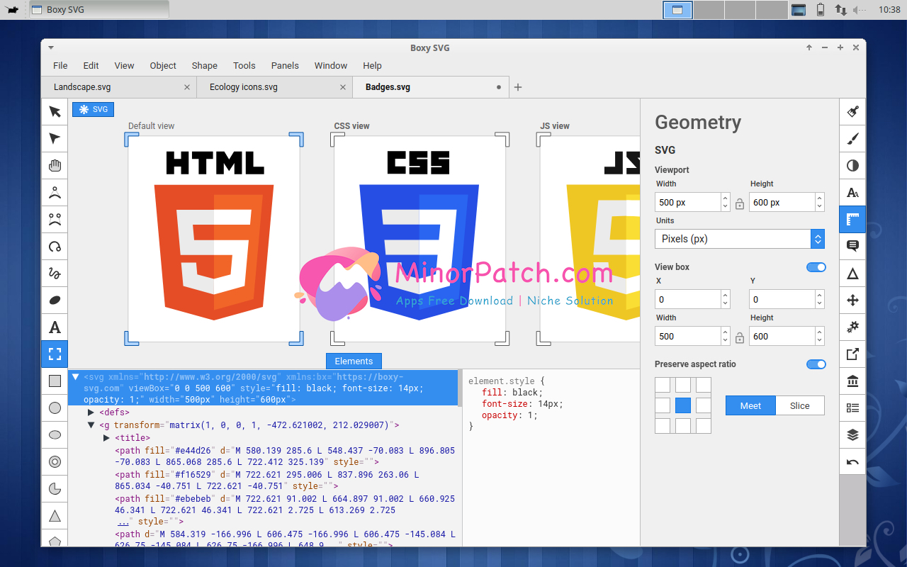Click the View box Width input field
This screenshot has height=567, width=907.
click(687, 336)
